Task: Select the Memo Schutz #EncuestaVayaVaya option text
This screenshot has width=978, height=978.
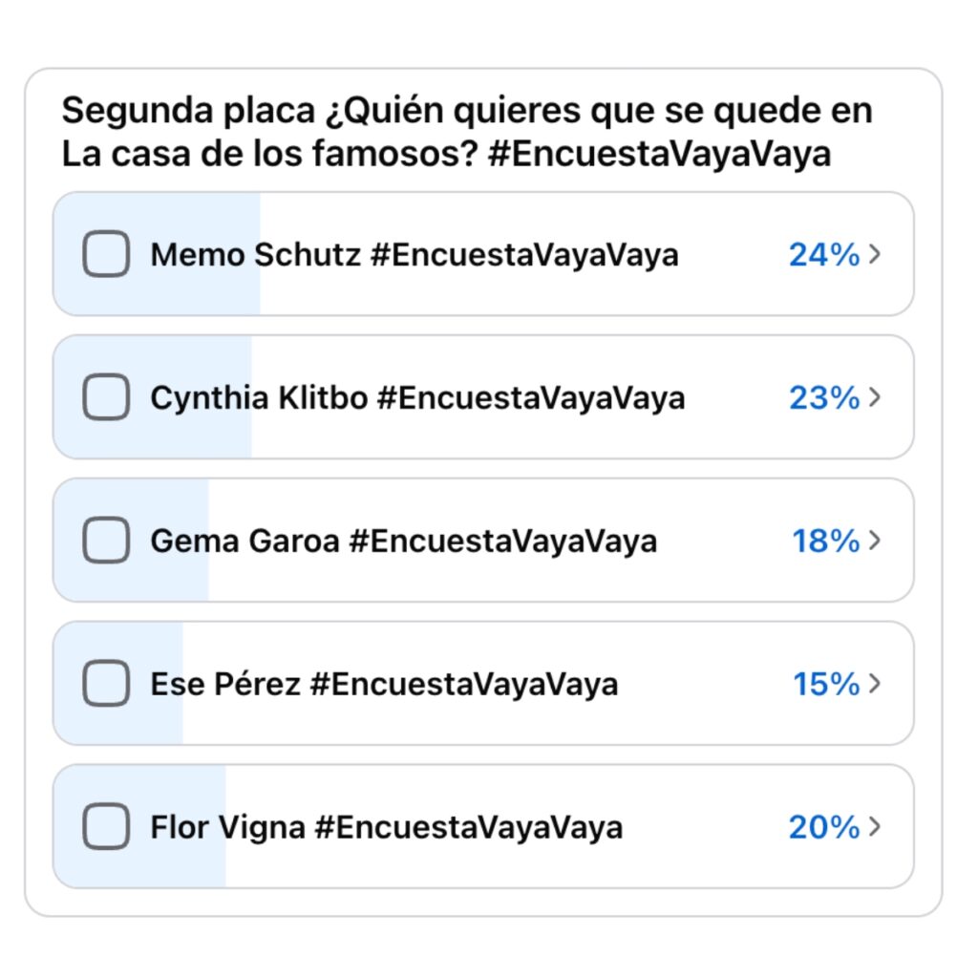Action: (x=415, y=255)
